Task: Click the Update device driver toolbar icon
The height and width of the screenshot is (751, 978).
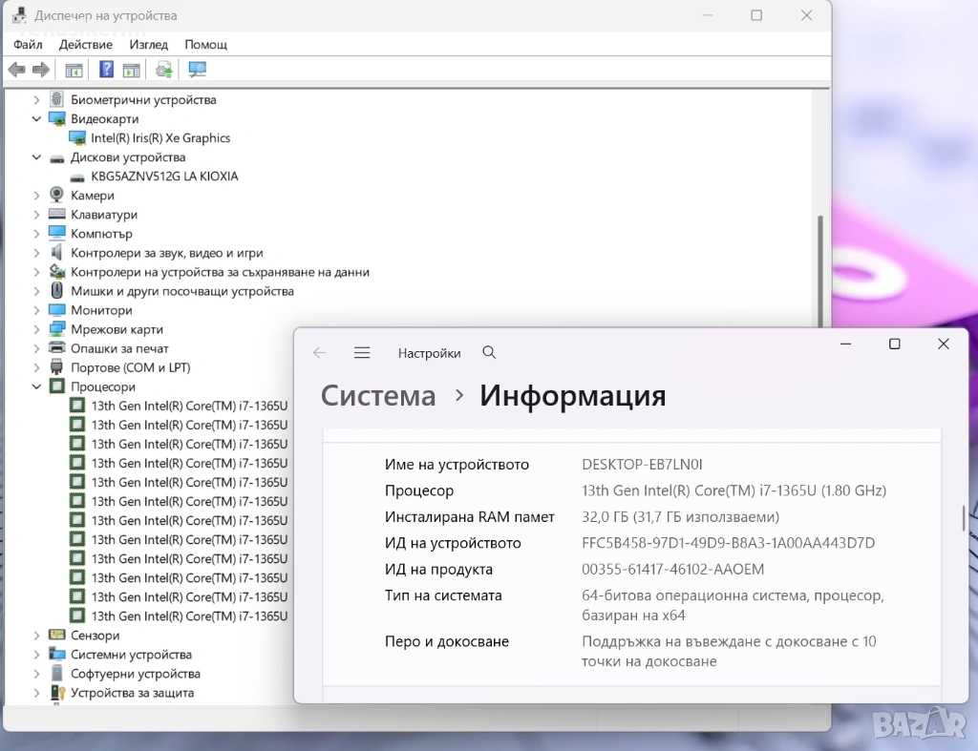Action: (164, 70)
